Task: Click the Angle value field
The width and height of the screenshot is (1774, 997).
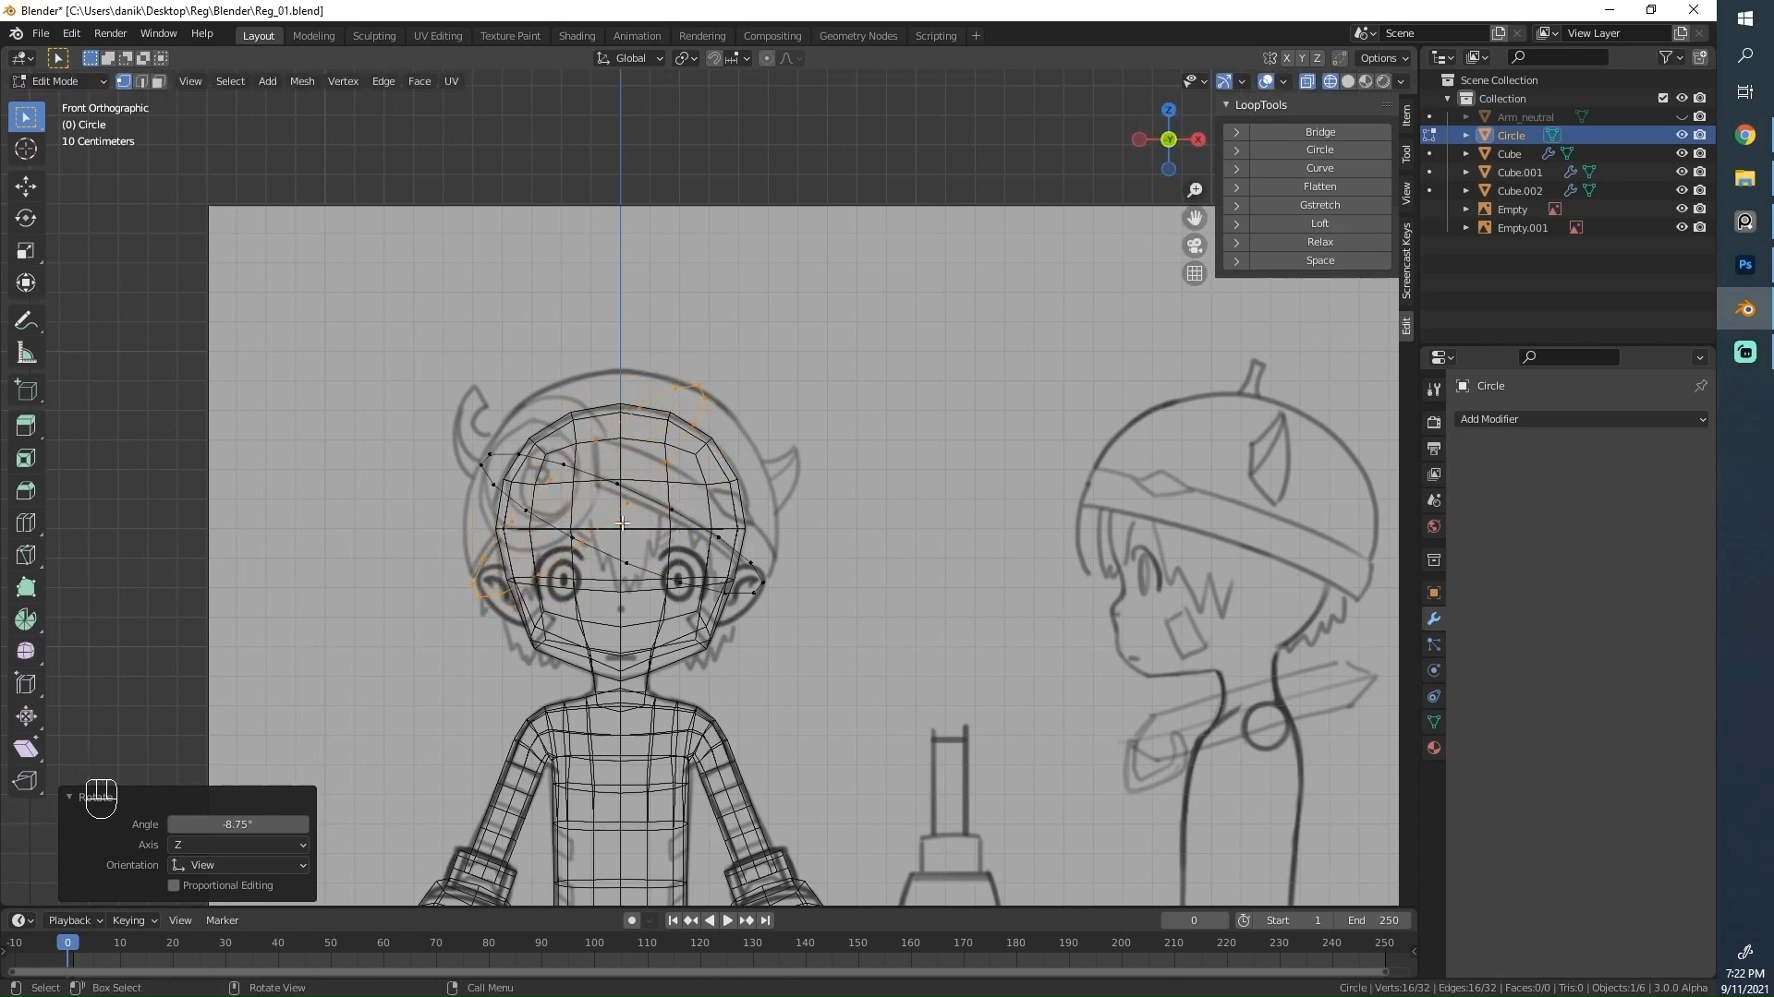Action: 238,824
